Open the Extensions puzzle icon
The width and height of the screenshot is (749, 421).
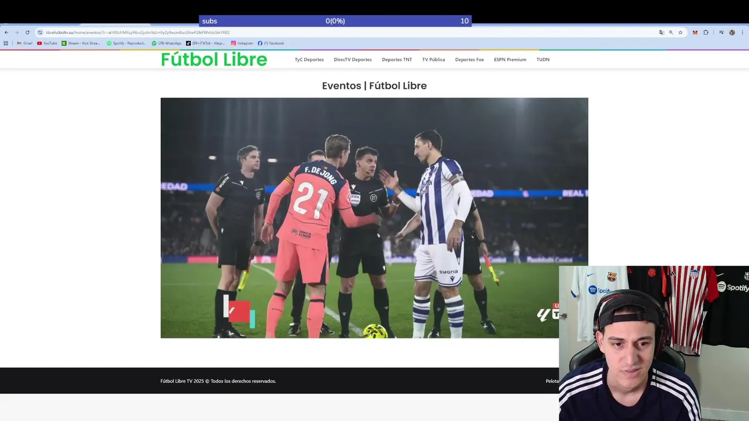(706, 32)
